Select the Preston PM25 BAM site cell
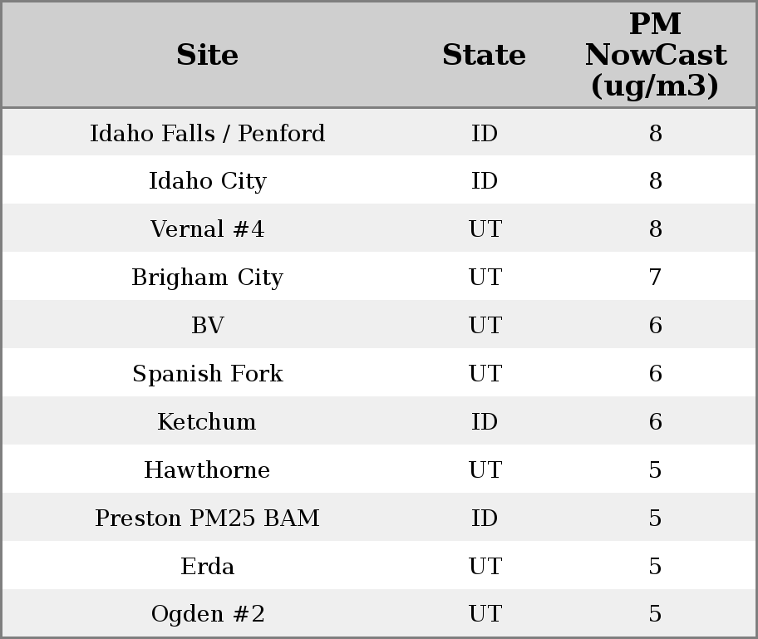 click(207, 519)
